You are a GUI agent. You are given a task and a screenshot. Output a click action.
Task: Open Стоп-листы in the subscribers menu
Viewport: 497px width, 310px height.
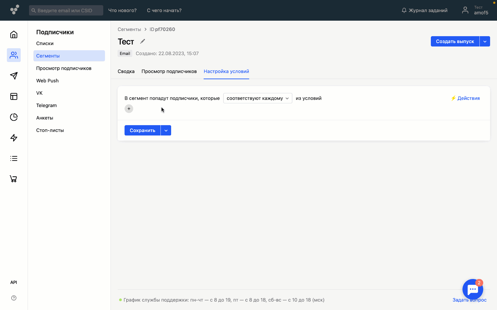click(50, 130)
